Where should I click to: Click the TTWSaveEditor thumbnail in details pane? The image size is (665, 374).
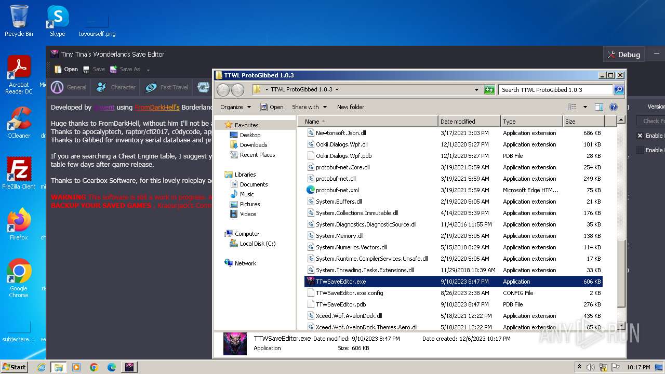[x=235, y=343]
